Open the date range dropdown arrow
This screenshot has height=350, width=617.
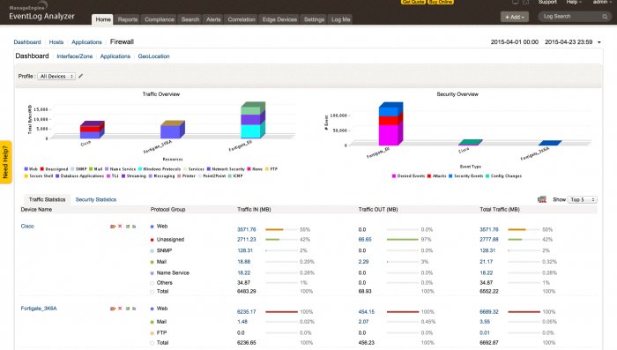click(599, 42)
